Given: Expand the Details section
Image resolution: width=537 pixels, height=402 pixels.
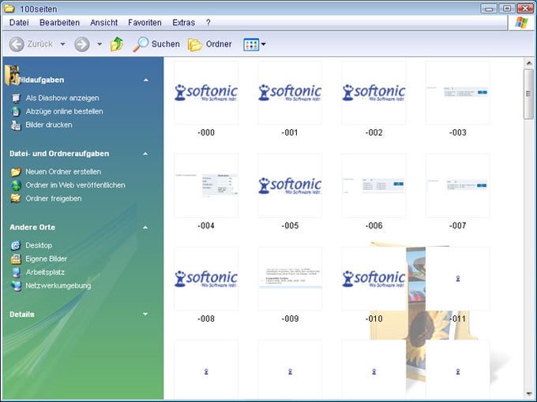Looking at the screenshot, I should coord(145,315).
